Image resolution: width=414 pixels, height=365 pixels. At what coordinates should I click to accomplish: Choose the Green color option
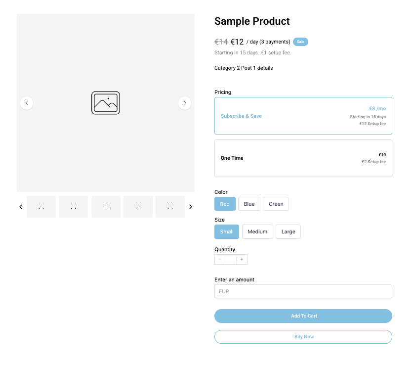[x=276, y=204]
